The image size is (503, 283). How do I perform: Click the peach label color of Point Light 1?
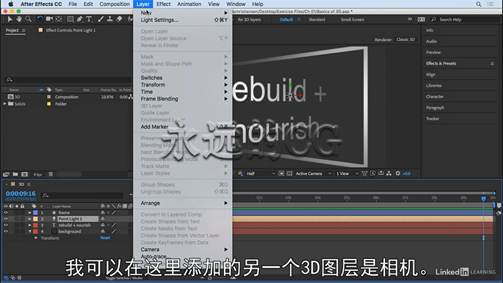point(36,219)
